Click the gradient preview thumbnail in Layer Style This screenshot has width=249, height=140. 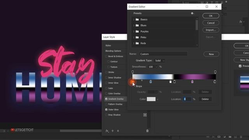(x=245, y=82)
